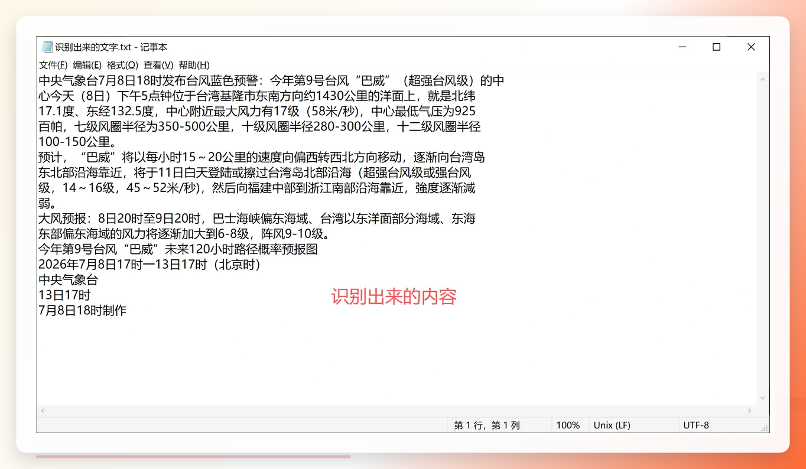This screenshot has height=469, width=806.
Task: Click the line 今年第9号台风“巴威”未来120小时路径概率预报图
Action: point(178,249)
